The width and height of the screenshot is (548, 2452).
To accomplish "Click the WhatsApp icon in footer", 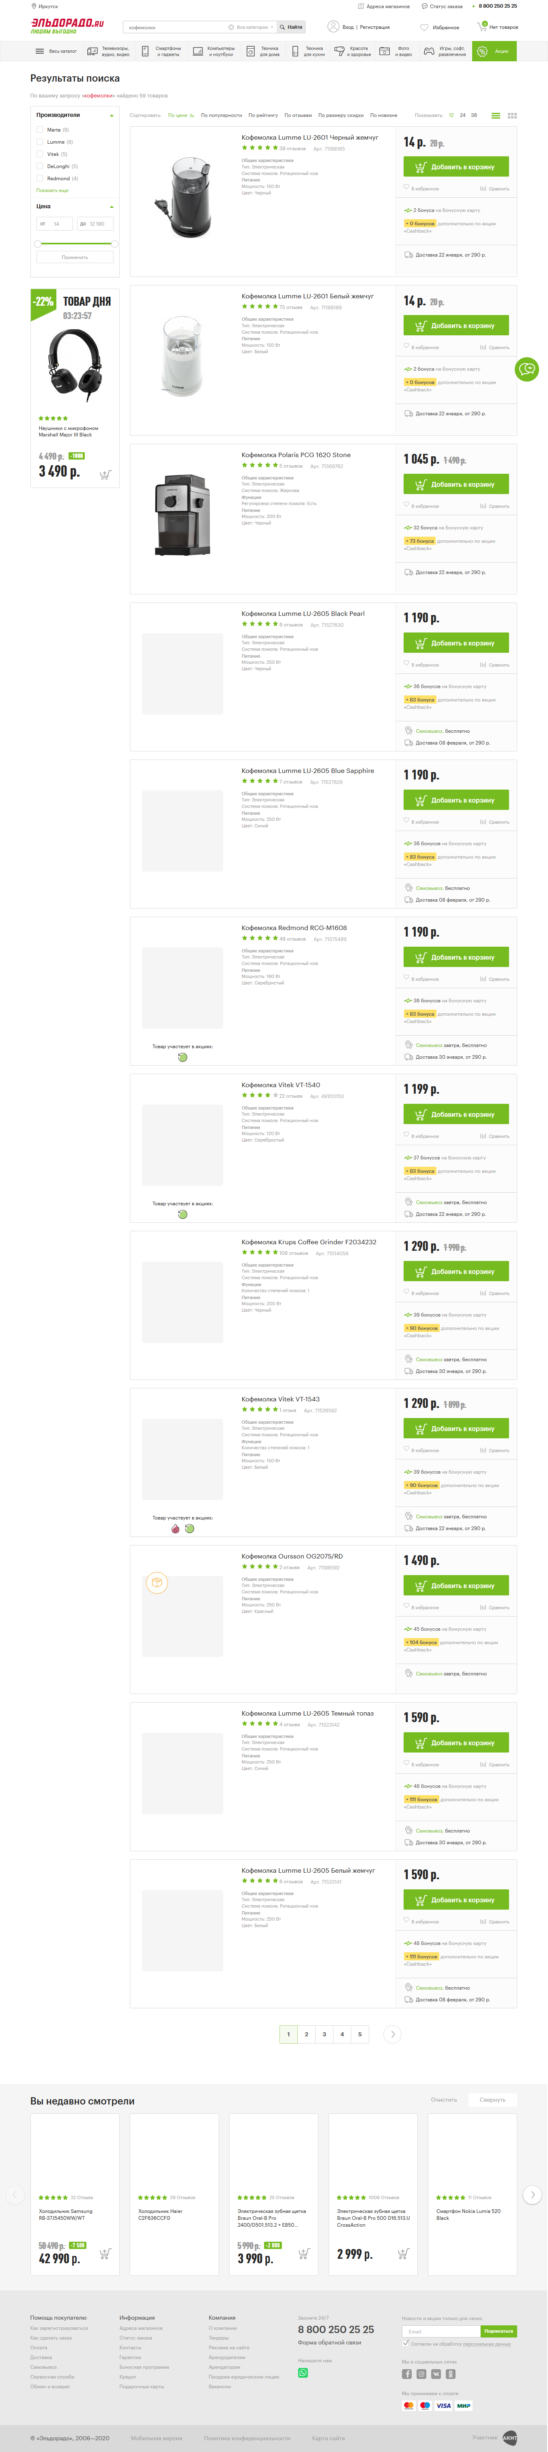I will click(303, 2371).
